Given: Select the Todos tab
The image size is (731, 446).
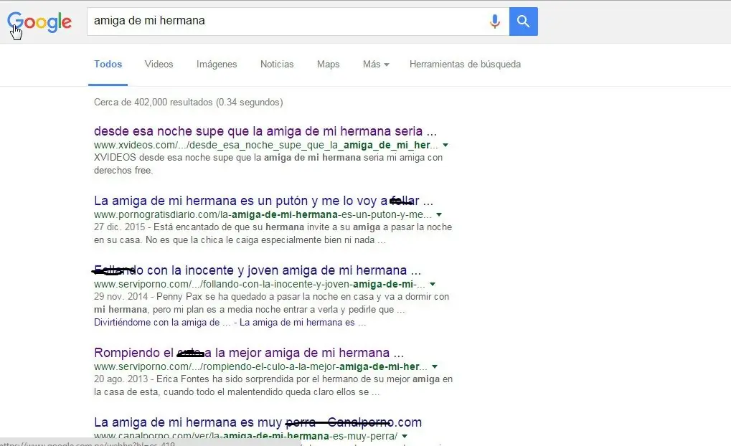Looking at the screenshot, I should [108, 65].
